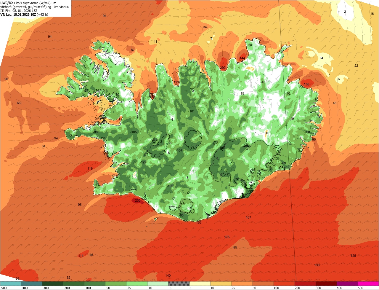Click the title line 'UWC/IG: Flæði skynvarma (W/m2) um'
This screenshot has height=290, width=379.
(x=28, y=3)
